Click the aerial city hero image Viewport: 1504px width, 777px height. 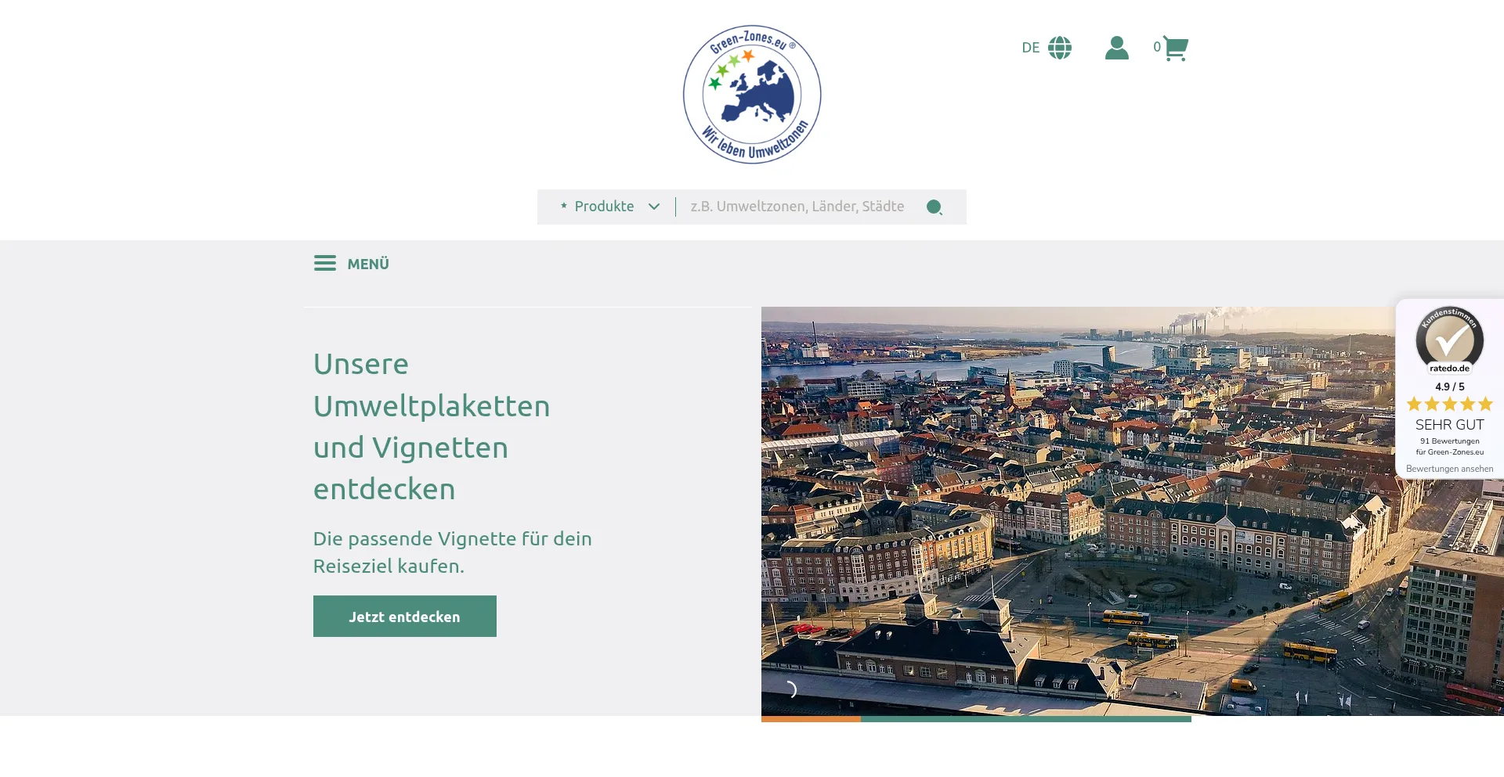[1081, 509]
